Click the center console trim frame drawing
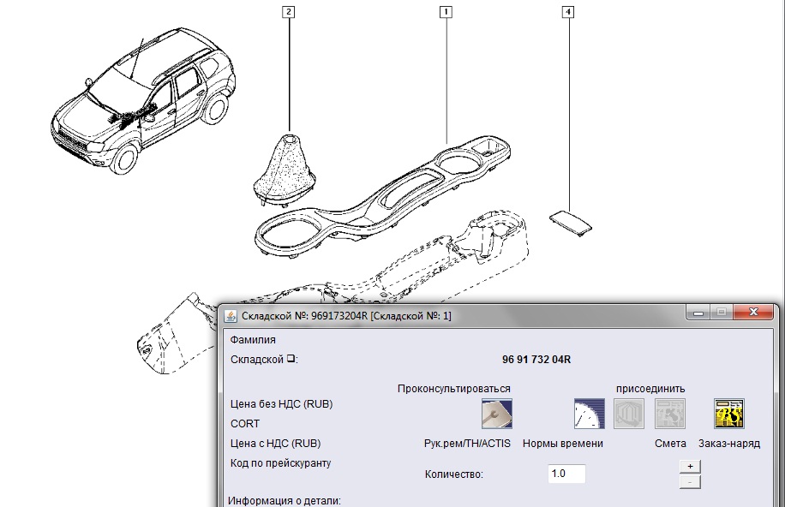Image resolution: width=785 pixels, height=507 pixels. [383, 197]
